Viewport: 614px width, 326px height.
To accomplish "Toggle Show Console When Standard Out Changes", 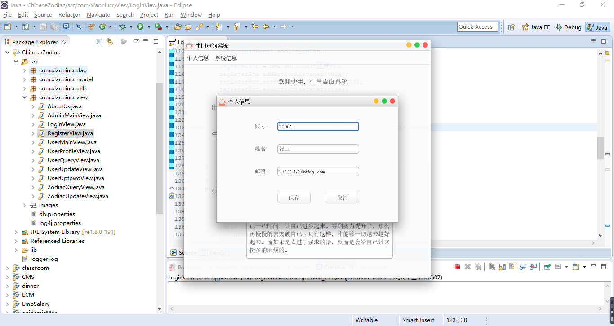I will click(523, 267).
